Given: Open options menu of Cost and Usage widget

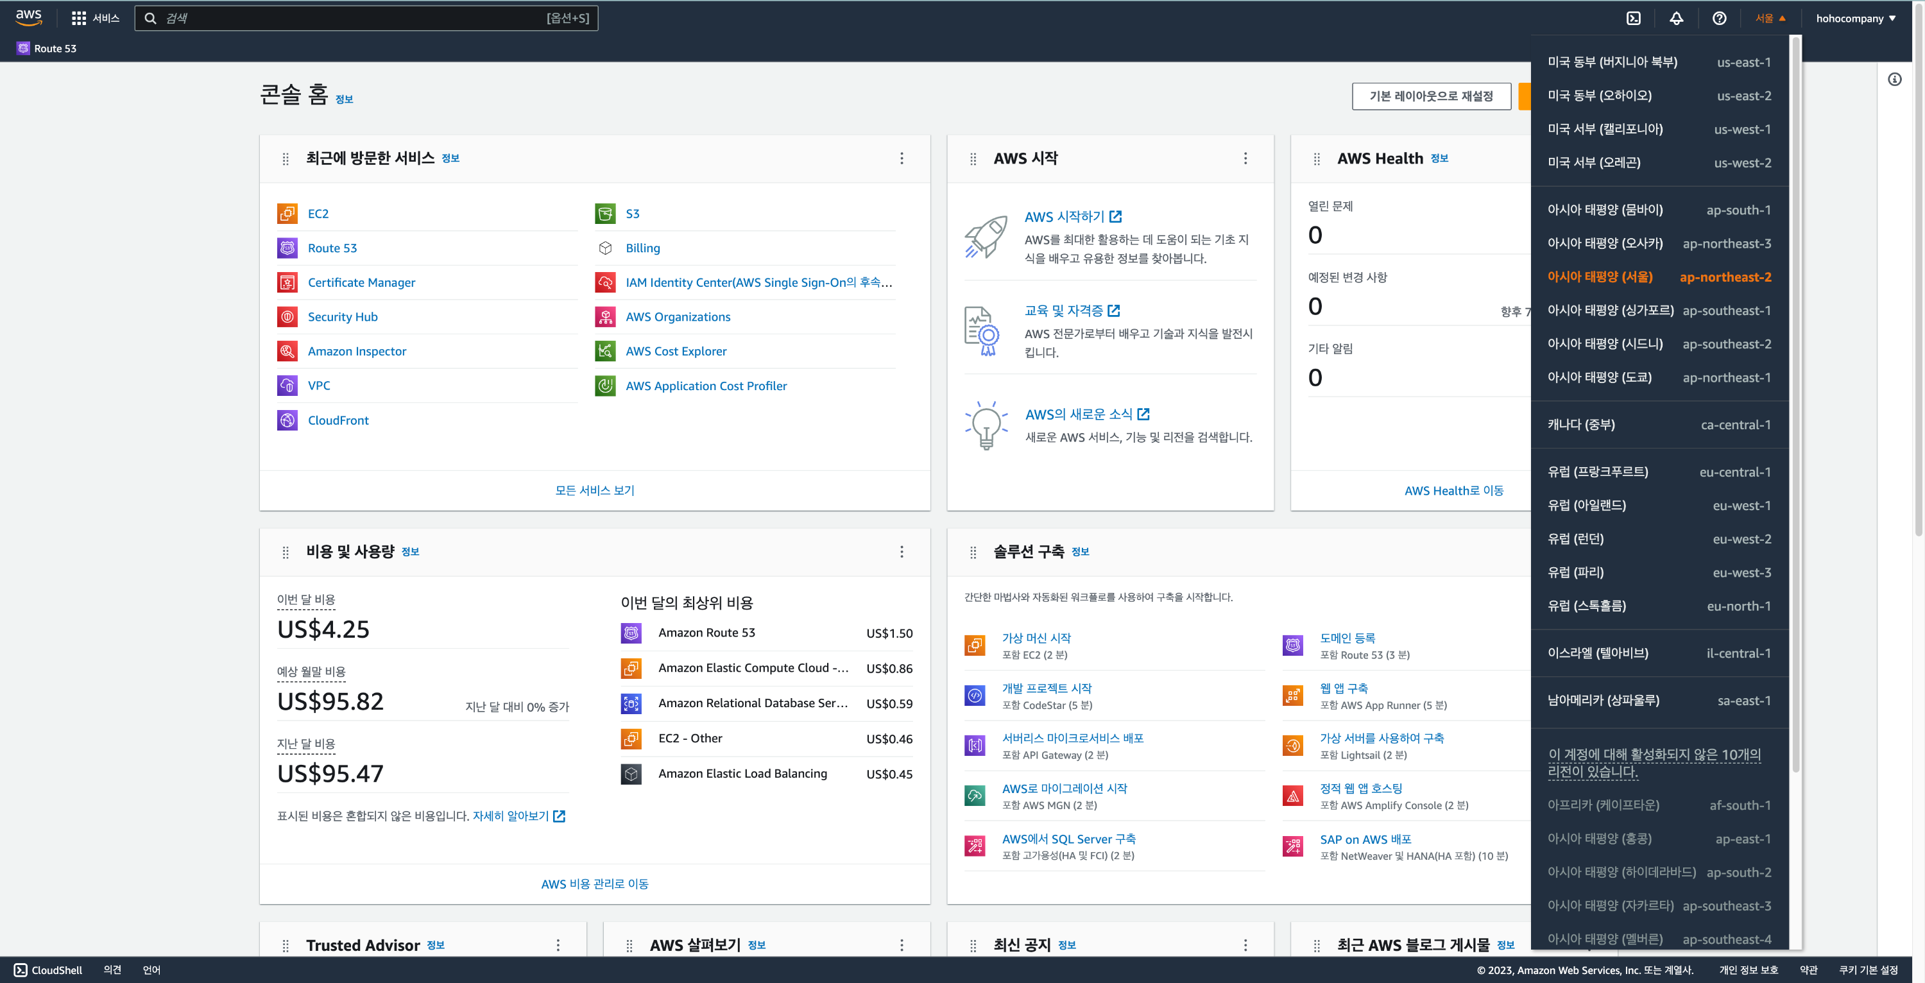Looking at the screenshot, I should 902,552.
